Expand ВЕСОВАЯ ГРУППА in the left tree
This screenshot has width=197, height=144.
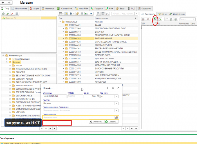[10, 85]
